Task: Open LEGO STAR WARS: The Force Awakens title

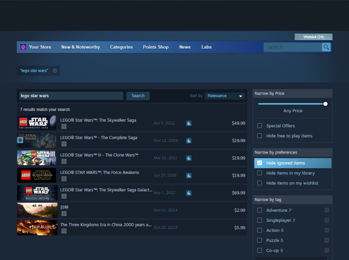Action: [x=100, y=172]
